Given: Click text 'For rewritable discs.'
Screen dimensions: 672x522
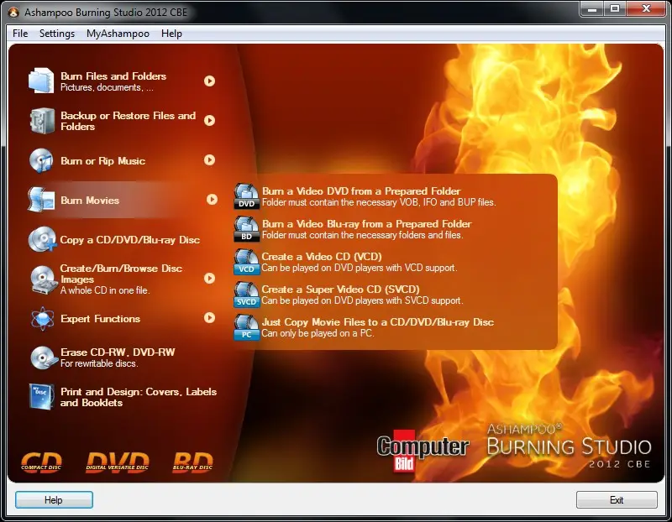Looking at the screenshot, I should pos(99,363).
